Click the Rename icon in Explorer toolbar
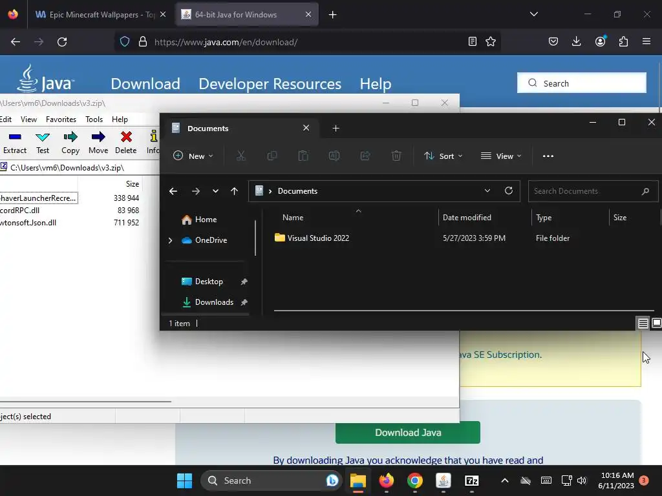662x496 pixels. pyautogui.click(x=334, y=156)
